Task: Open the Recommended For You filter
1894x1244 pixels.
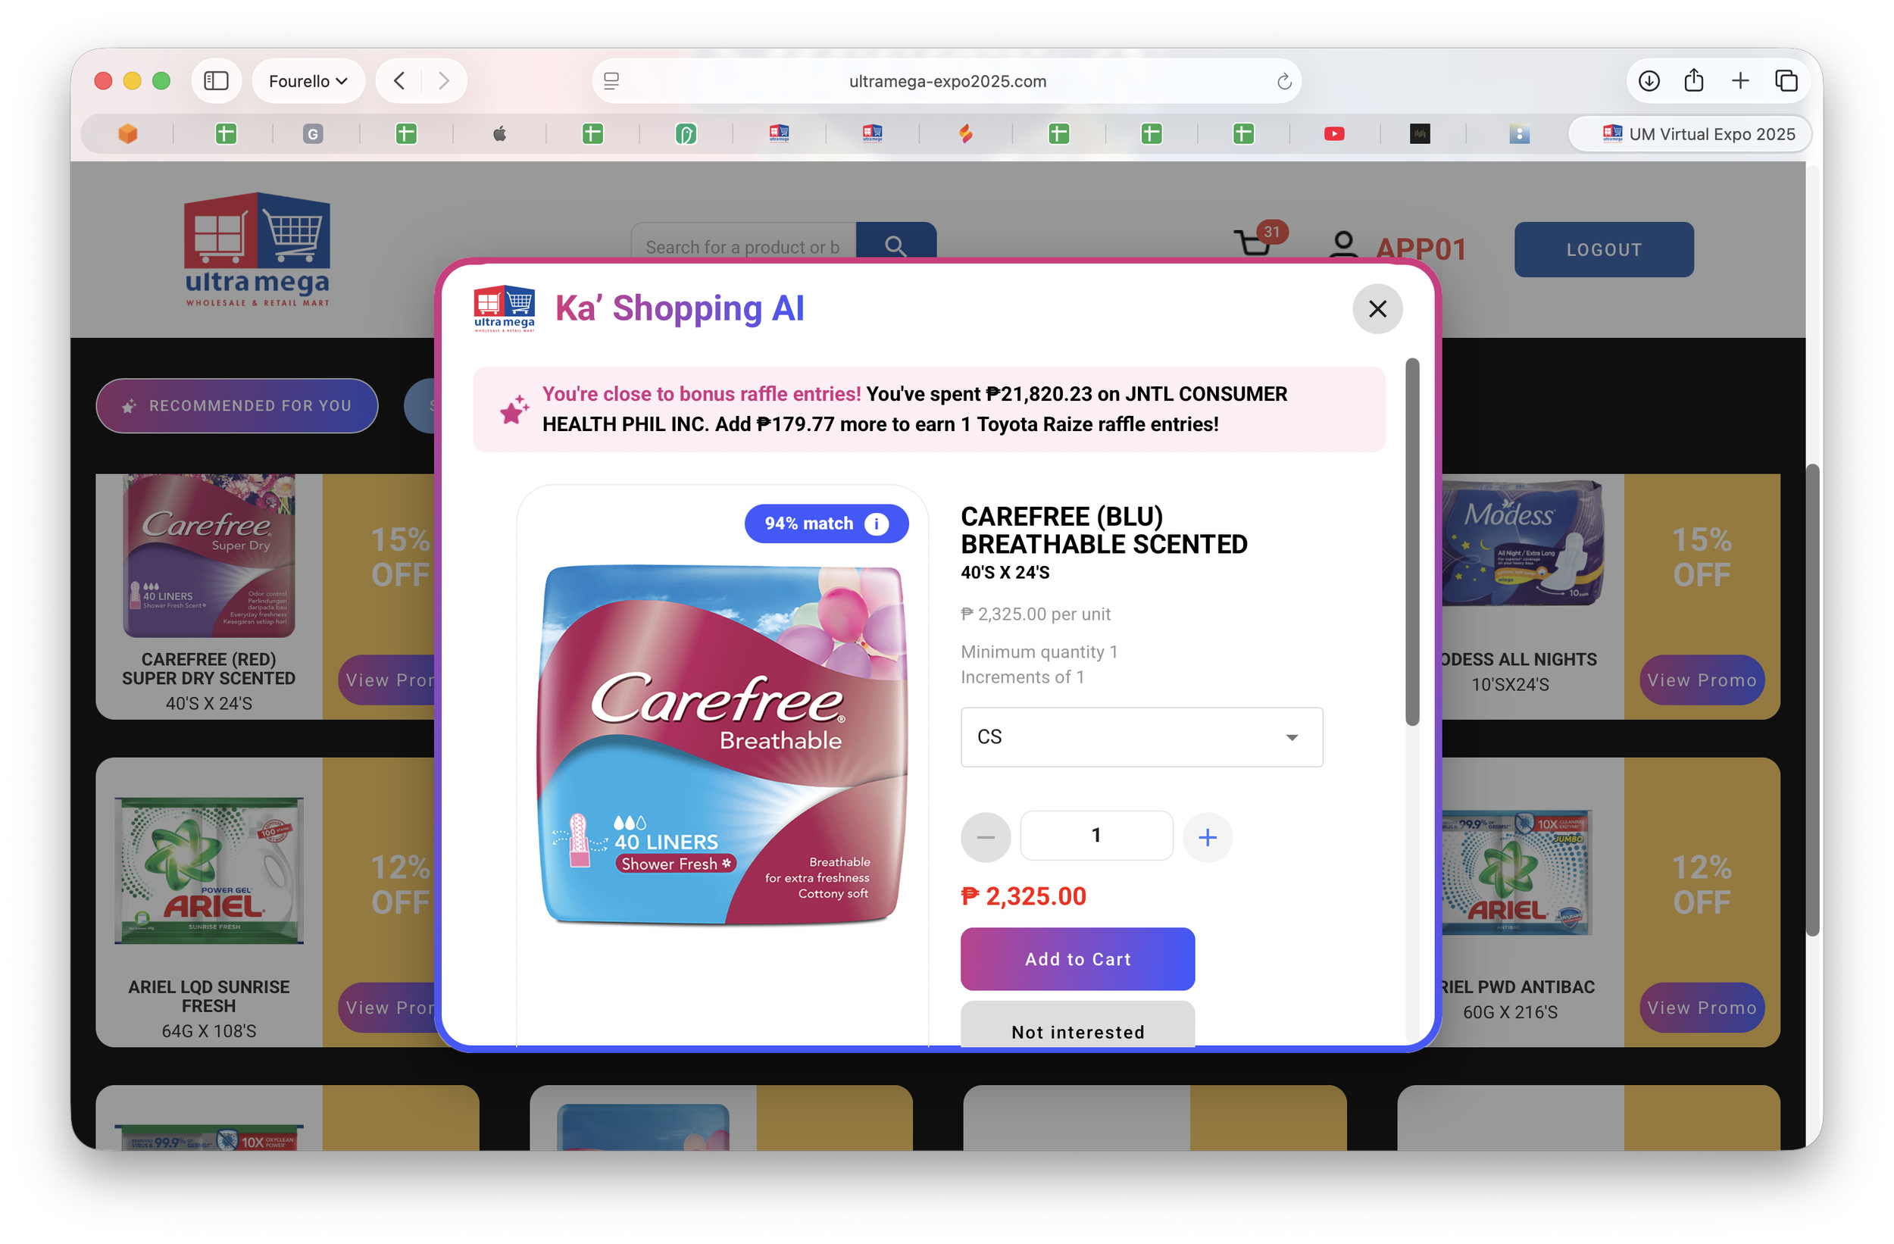Action: click(236, 405)
